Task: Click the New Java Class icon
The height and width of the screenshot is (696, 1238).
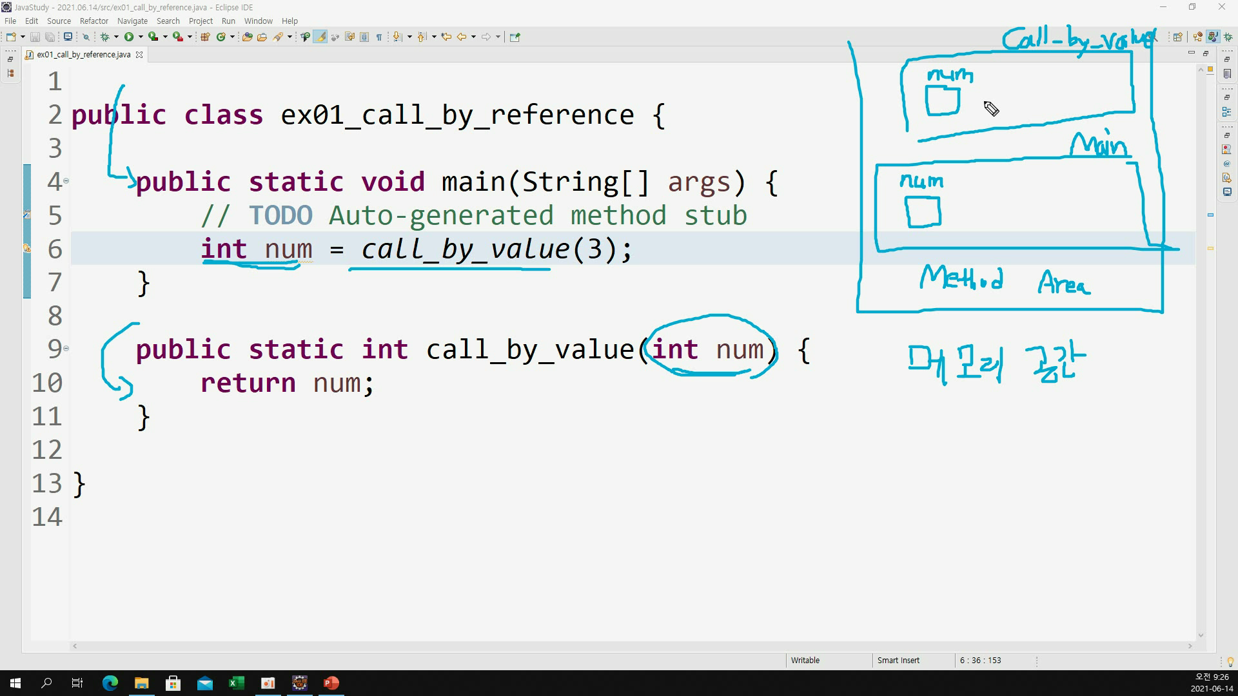Action: pos(221,37)
